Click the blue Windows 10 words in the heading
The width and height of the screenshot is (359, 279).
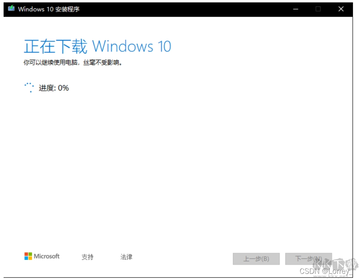(132, 47)
